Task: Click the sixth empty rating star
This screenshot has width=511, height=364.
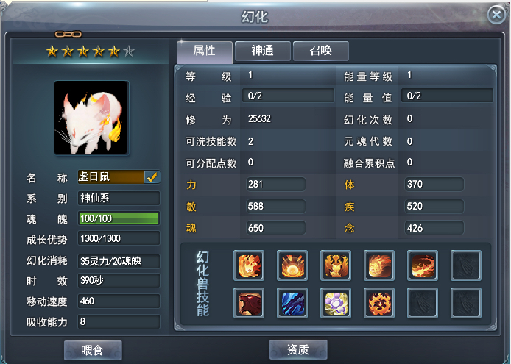Action: click(x=129, y=51)
